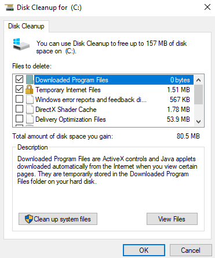This screenshot has width=215, height=258.
Task: Check the DirectX Shader Cache checkbox
Action: coord(19,108)
